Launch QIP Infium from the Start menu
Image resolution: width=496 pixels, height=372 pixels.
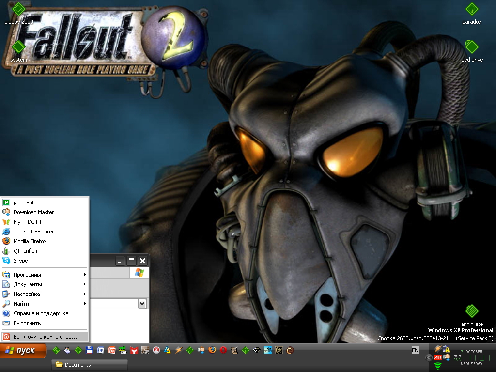coord(45,251)
